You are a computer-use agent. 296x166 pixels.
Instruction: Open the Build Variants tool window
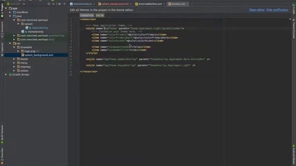[x=2, y=134]
